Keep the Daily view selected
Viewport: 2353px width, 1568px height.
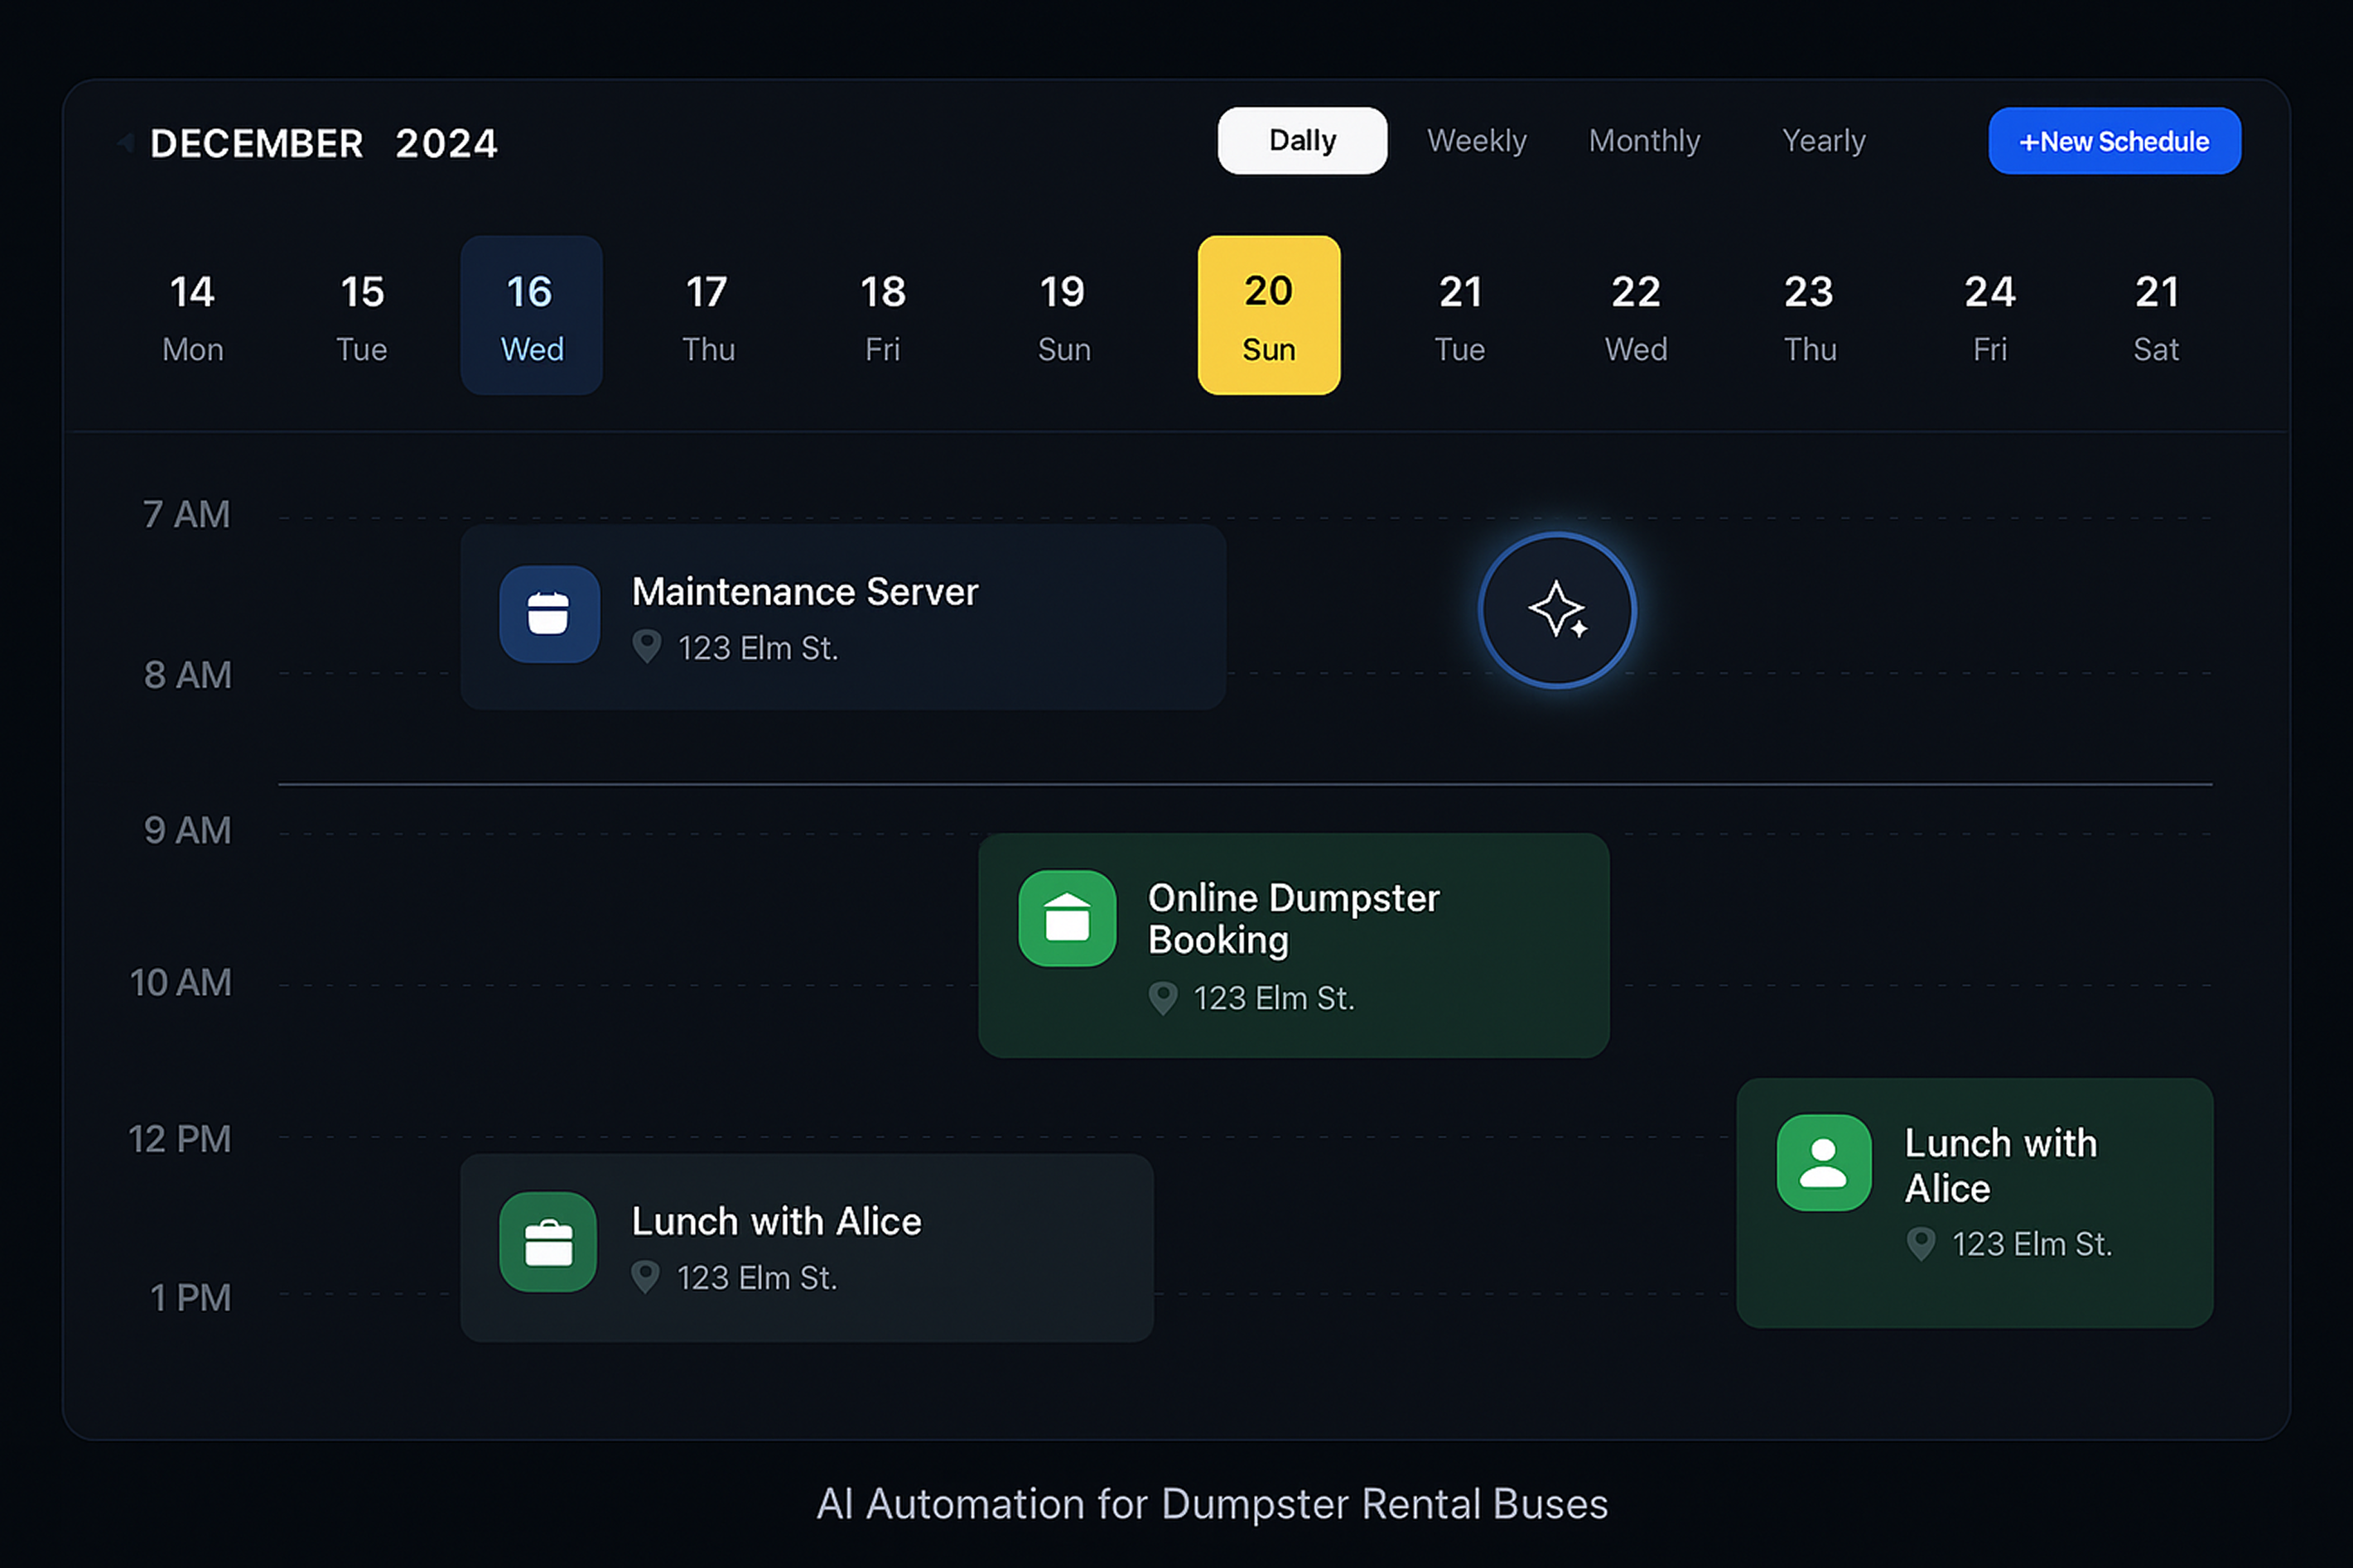1301,140
